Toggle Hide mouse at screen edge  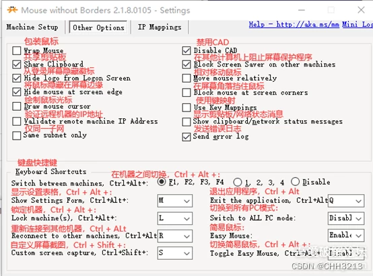(17, 92)
